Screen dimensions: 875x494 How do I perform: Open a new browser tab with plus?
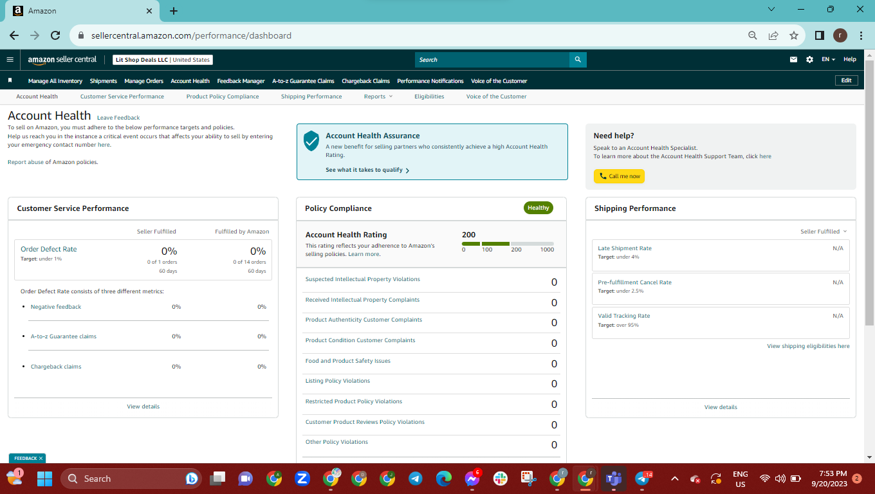(x=174, y=11)
